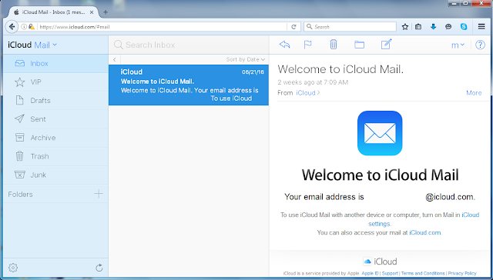Open the Sent mailbox
This screenshot has width=493, height=280.
coord(55,119)
